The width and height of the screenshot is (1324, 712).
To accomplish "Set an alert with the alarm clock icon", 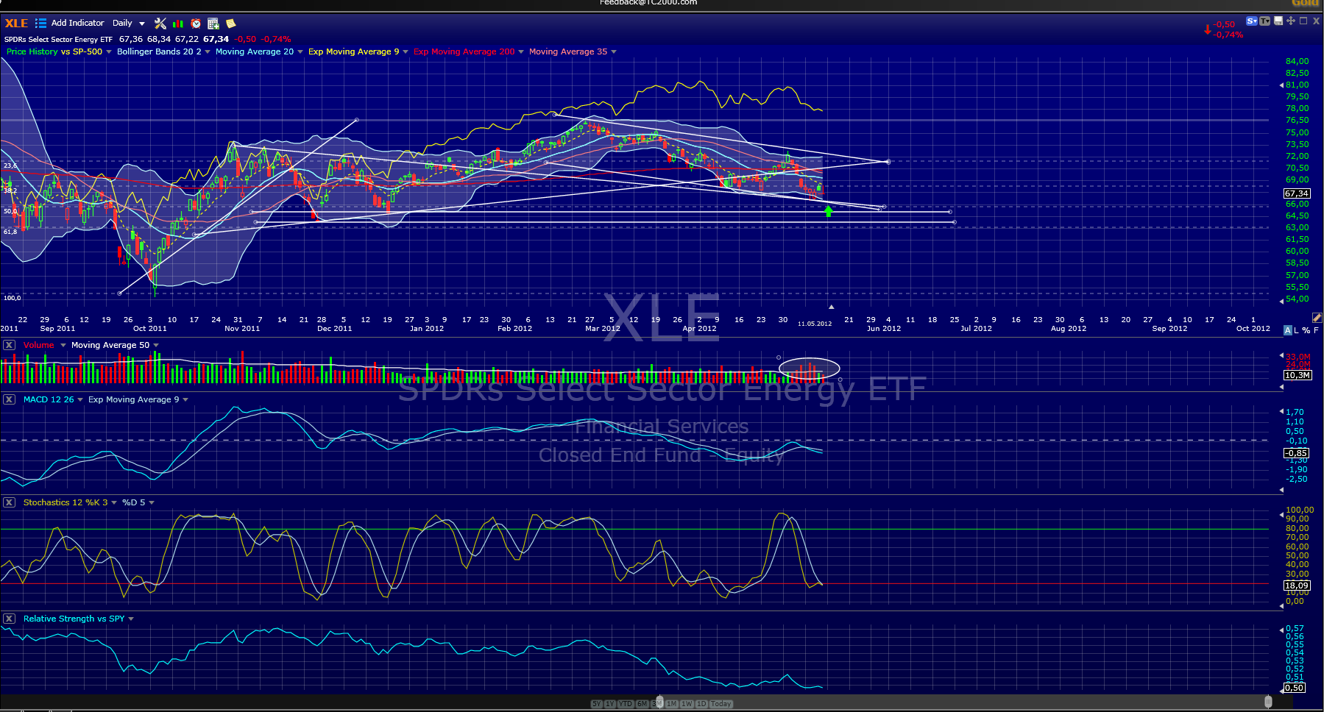I will (197, 24).
